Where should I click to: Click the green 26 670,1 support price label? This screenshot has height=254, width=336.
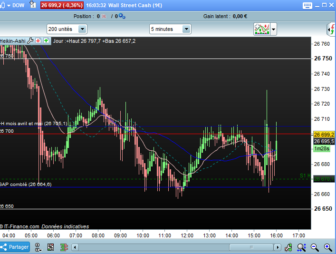324,179
